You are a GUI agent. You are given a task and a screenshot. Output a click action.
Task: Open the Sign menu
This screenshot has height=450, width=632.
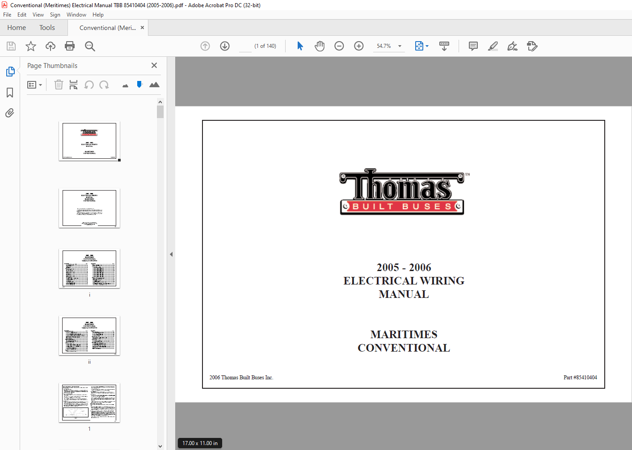[x=55, y=15]
